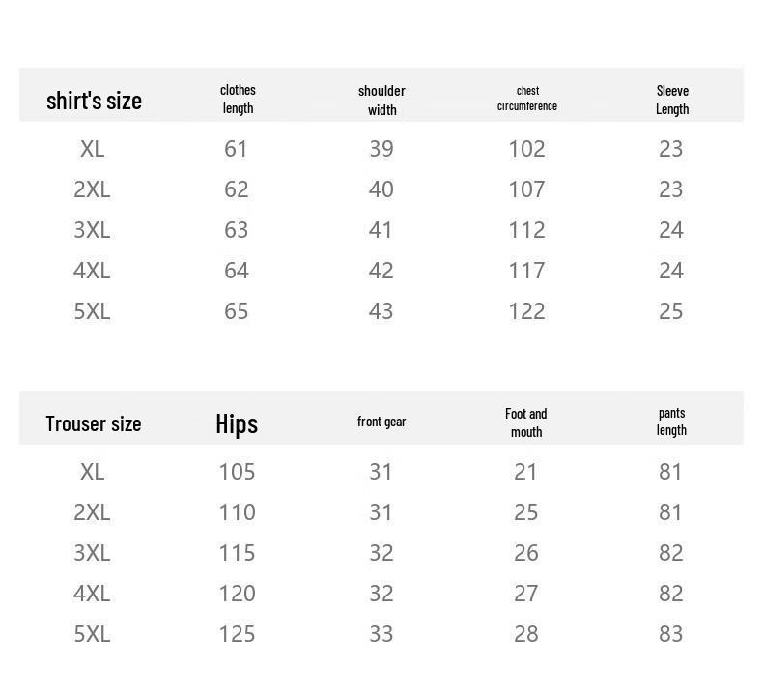Select chest circumference value 122

[527, 311]
